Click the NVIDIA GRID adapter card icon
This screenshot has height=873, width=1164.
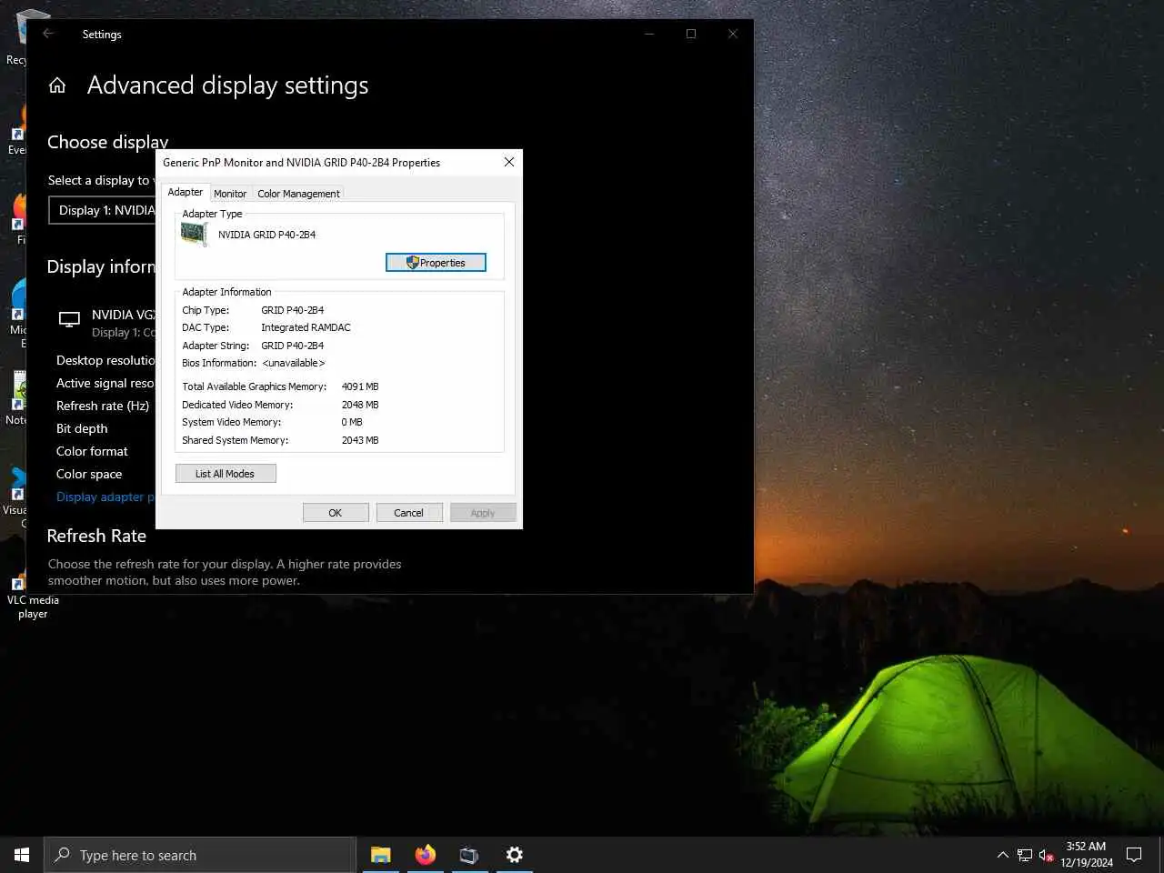194,234
